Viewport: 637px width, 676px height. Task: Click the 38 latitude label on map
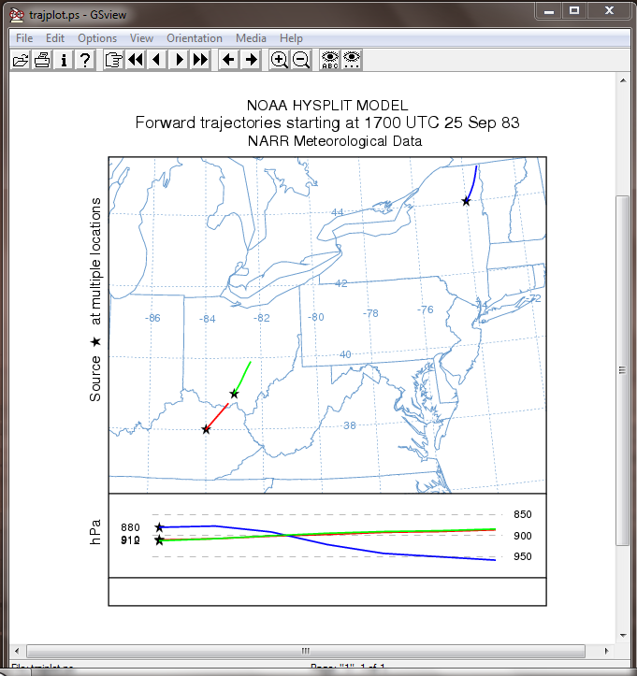(x=350, y=425)
